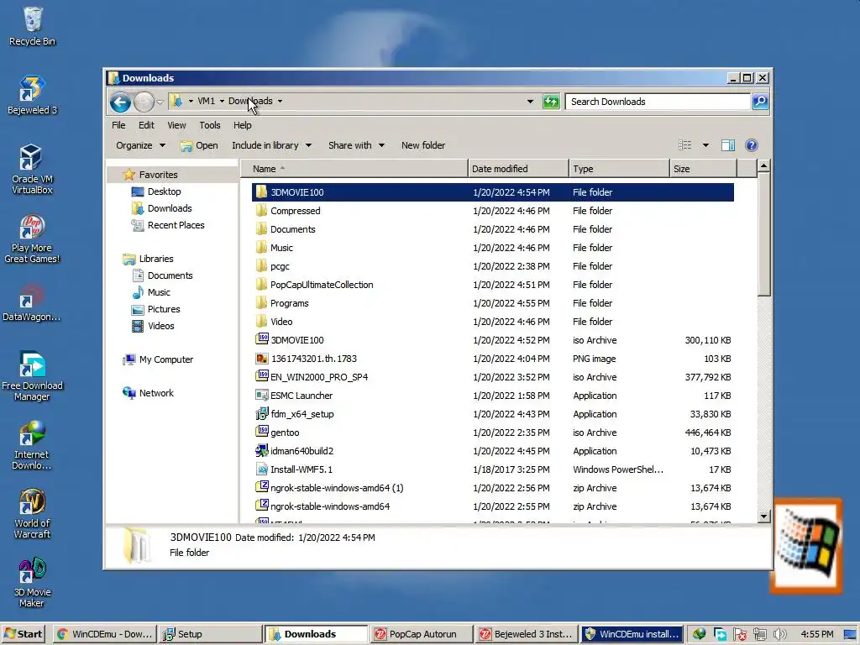Click the New folder button
Screen dimensions: 860x645
423,145
